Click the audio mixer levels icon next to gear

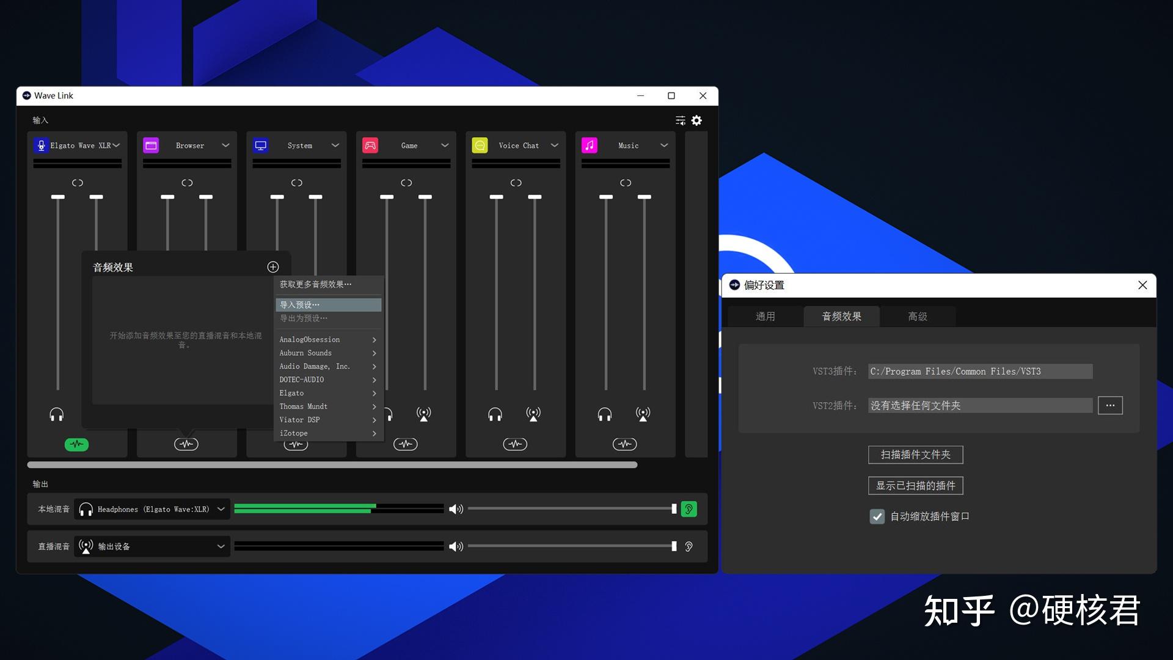pos(680,120)
